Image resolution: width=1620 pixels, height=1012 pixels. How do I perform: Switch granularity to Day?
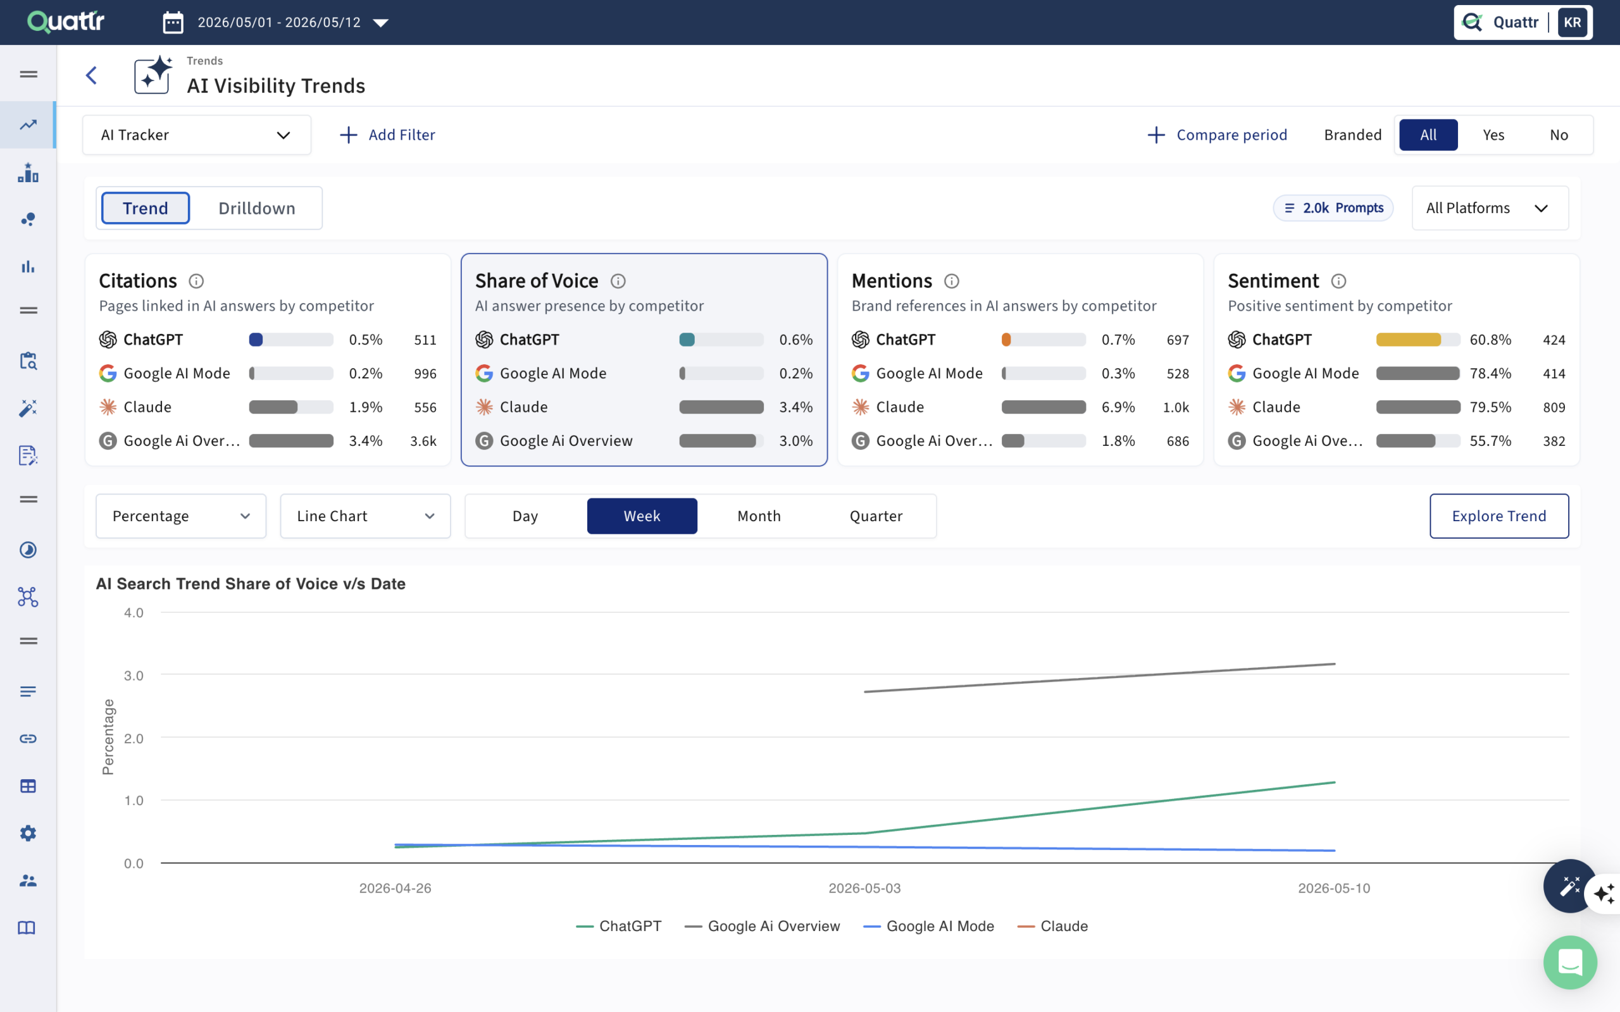click(525, 516)
